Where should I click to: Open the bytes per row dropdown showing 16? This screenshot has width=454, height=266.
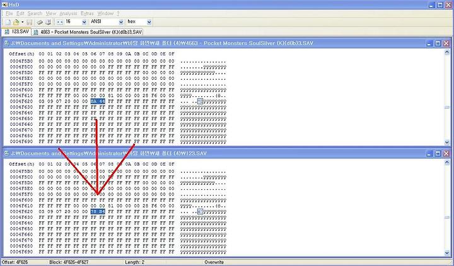coord(84,22)
